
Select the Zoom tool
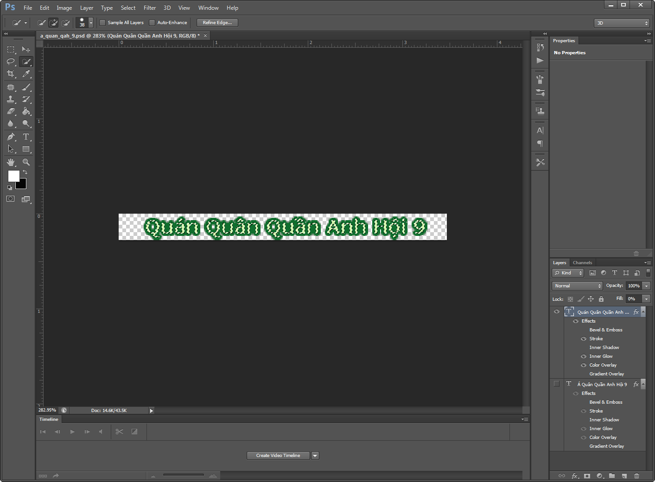point(26,162)
